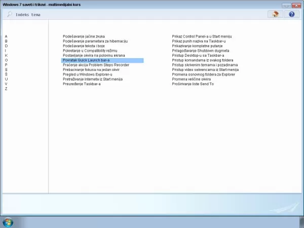Jump to index letter V
Viewport: 304px width, 228px height.
pyautogui.click(x=6, y=84)
